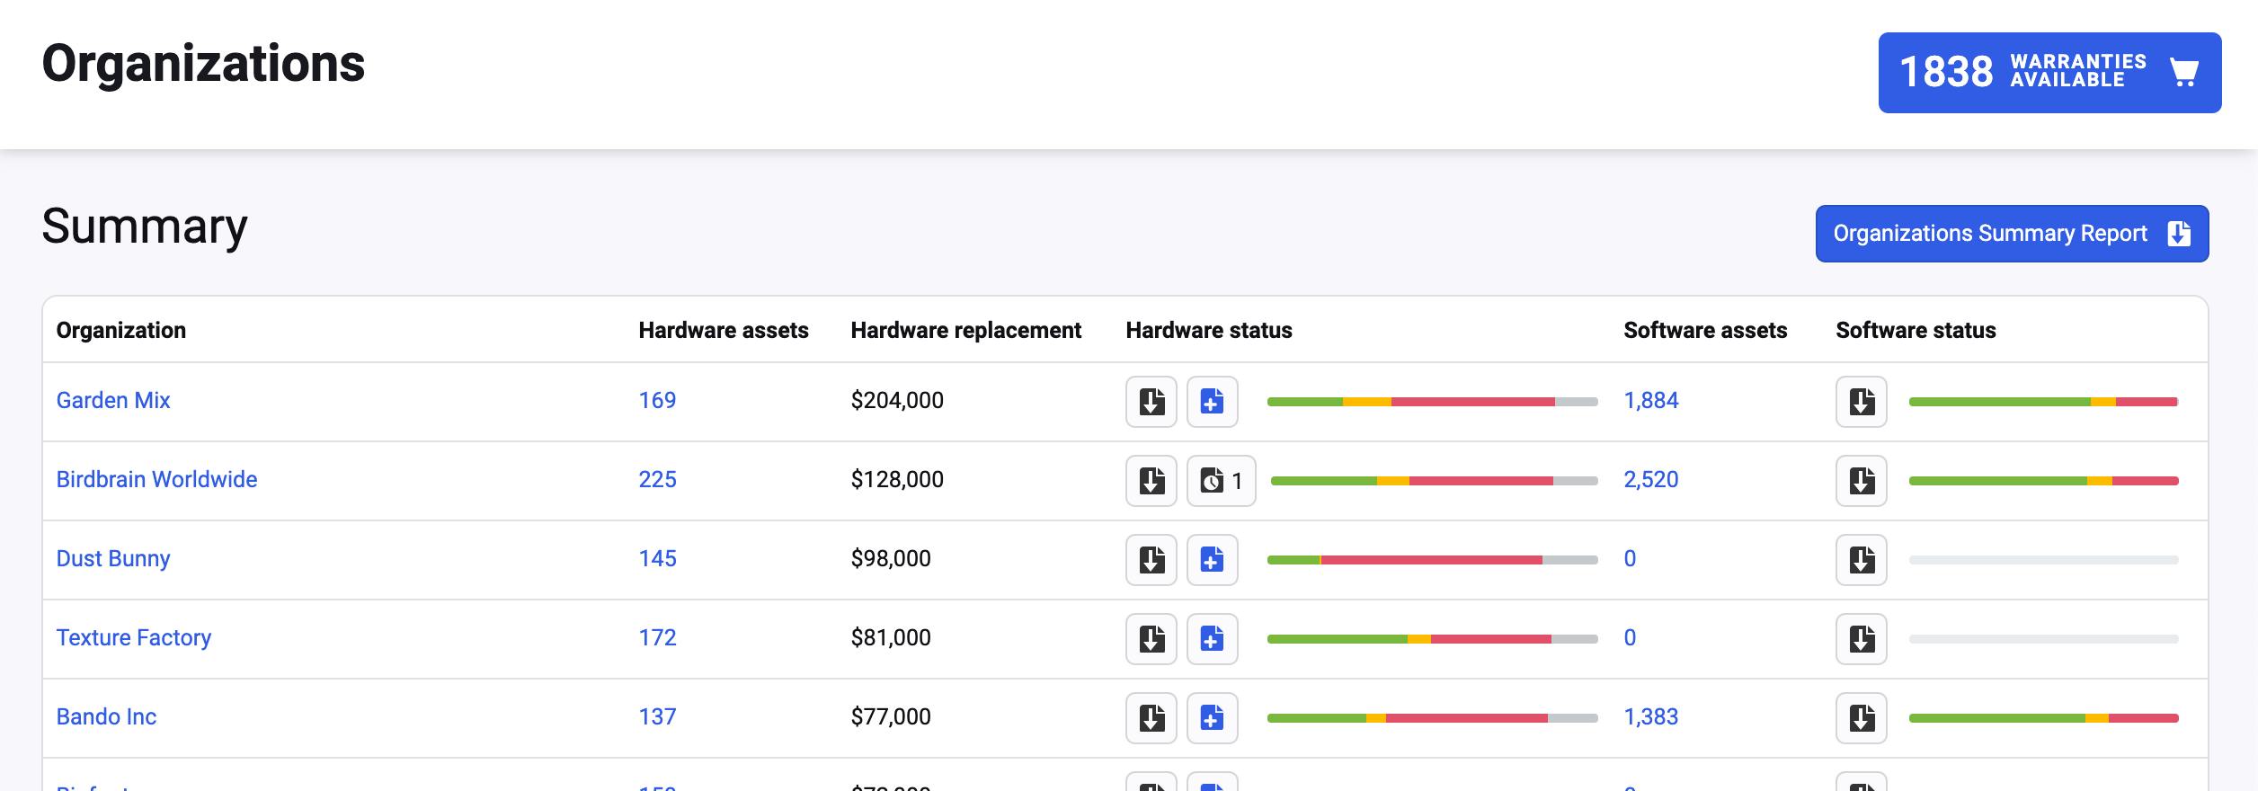The image size is (2258, 791).
Task: Add warranty document for Garden Mix
Action: click(1212, 402)
